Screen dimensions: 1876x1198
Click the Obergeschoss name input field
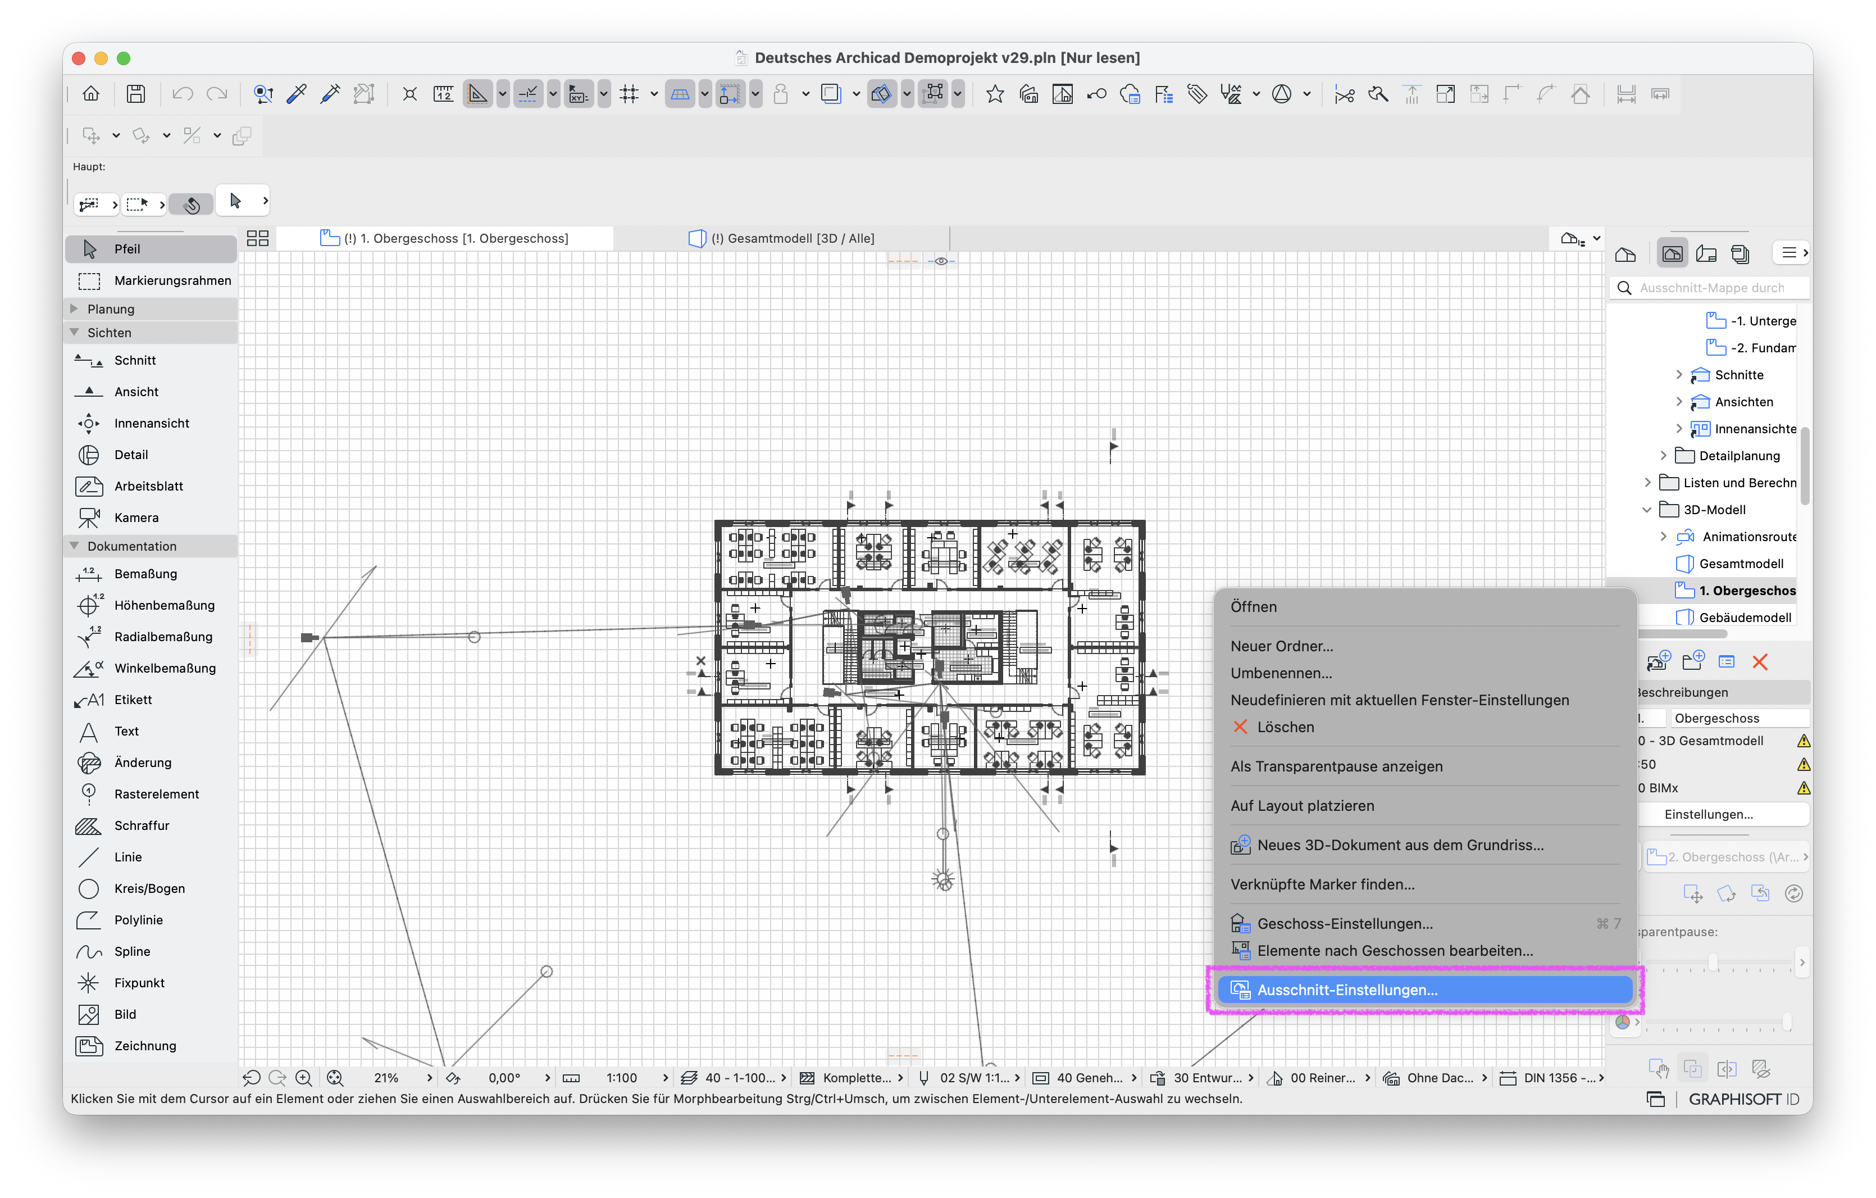tap(1740, 718)
